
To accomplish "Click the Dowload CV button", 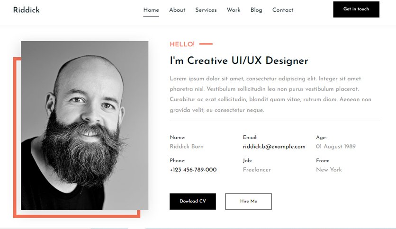I will [193, 201].
